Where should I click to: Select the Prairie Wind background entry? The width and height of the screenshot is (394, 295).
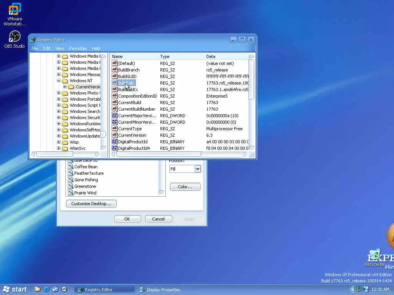[x=85, y=193]
